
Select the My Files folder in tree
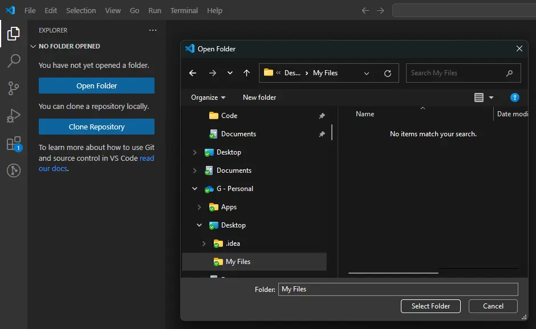pos(254,262)
